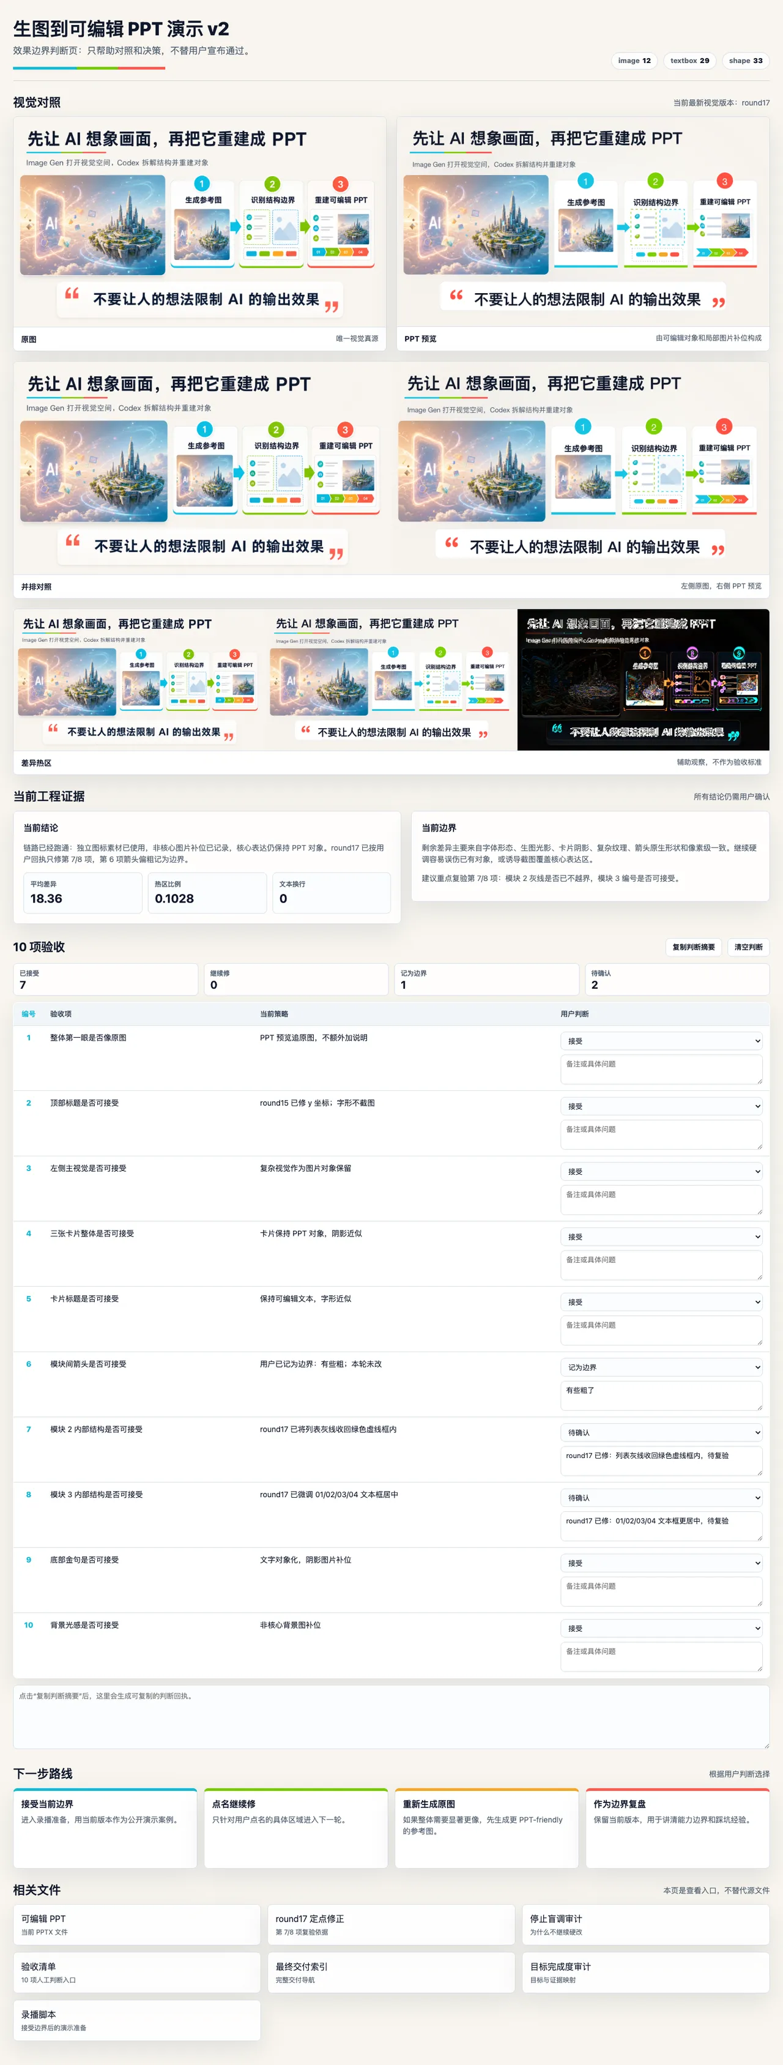Click the 并排对照 side-by-side comparison image
Image resolution: width=783 pixels, height=2065 pixels.
pos(391,468)
